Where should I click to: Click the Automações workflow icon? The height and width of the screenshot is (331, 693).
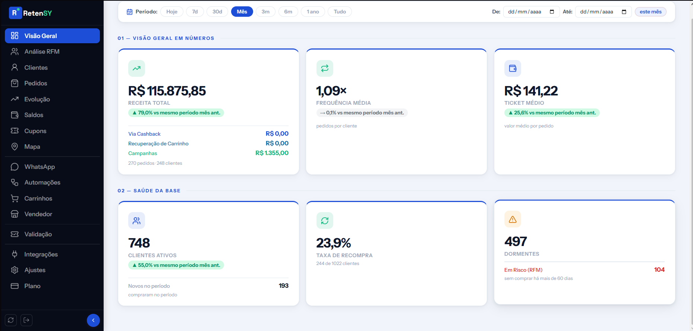point(15,182)
